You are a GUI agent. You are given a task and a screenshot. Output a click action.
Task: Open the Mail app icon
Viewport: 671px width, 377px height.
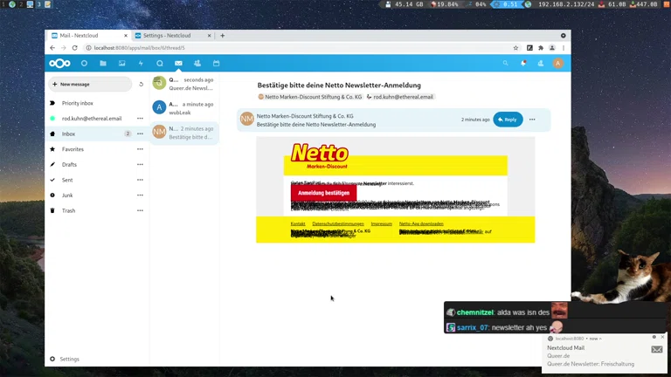click(x=178, y=63)
